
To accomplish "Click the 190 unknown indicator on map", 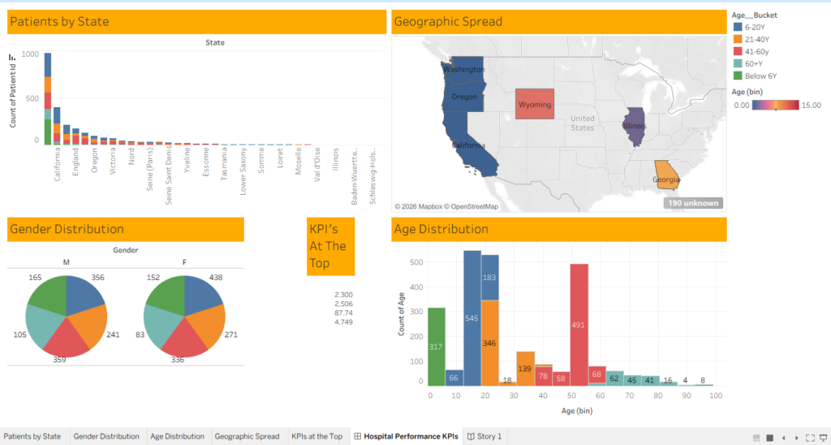I will tap(693, 203).
